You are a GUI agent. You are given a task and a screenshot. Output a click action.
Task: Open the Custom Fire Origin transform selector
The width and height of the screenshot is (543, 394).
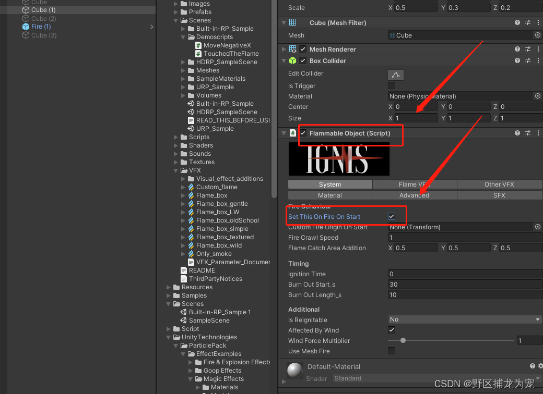tap(538, 227)
